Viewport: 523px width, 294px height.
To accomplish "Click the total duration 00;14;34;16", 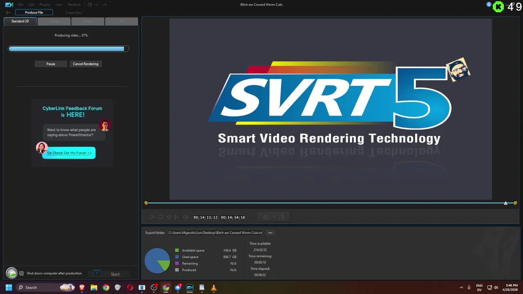I will pos(233,218).
